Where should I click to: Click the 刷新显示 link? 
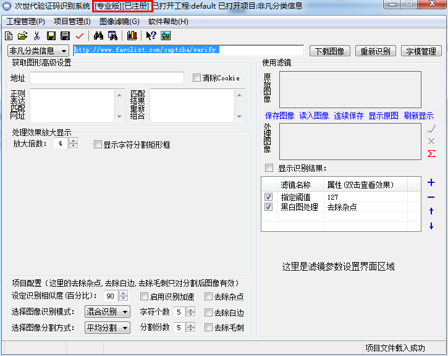pos(418,116)
